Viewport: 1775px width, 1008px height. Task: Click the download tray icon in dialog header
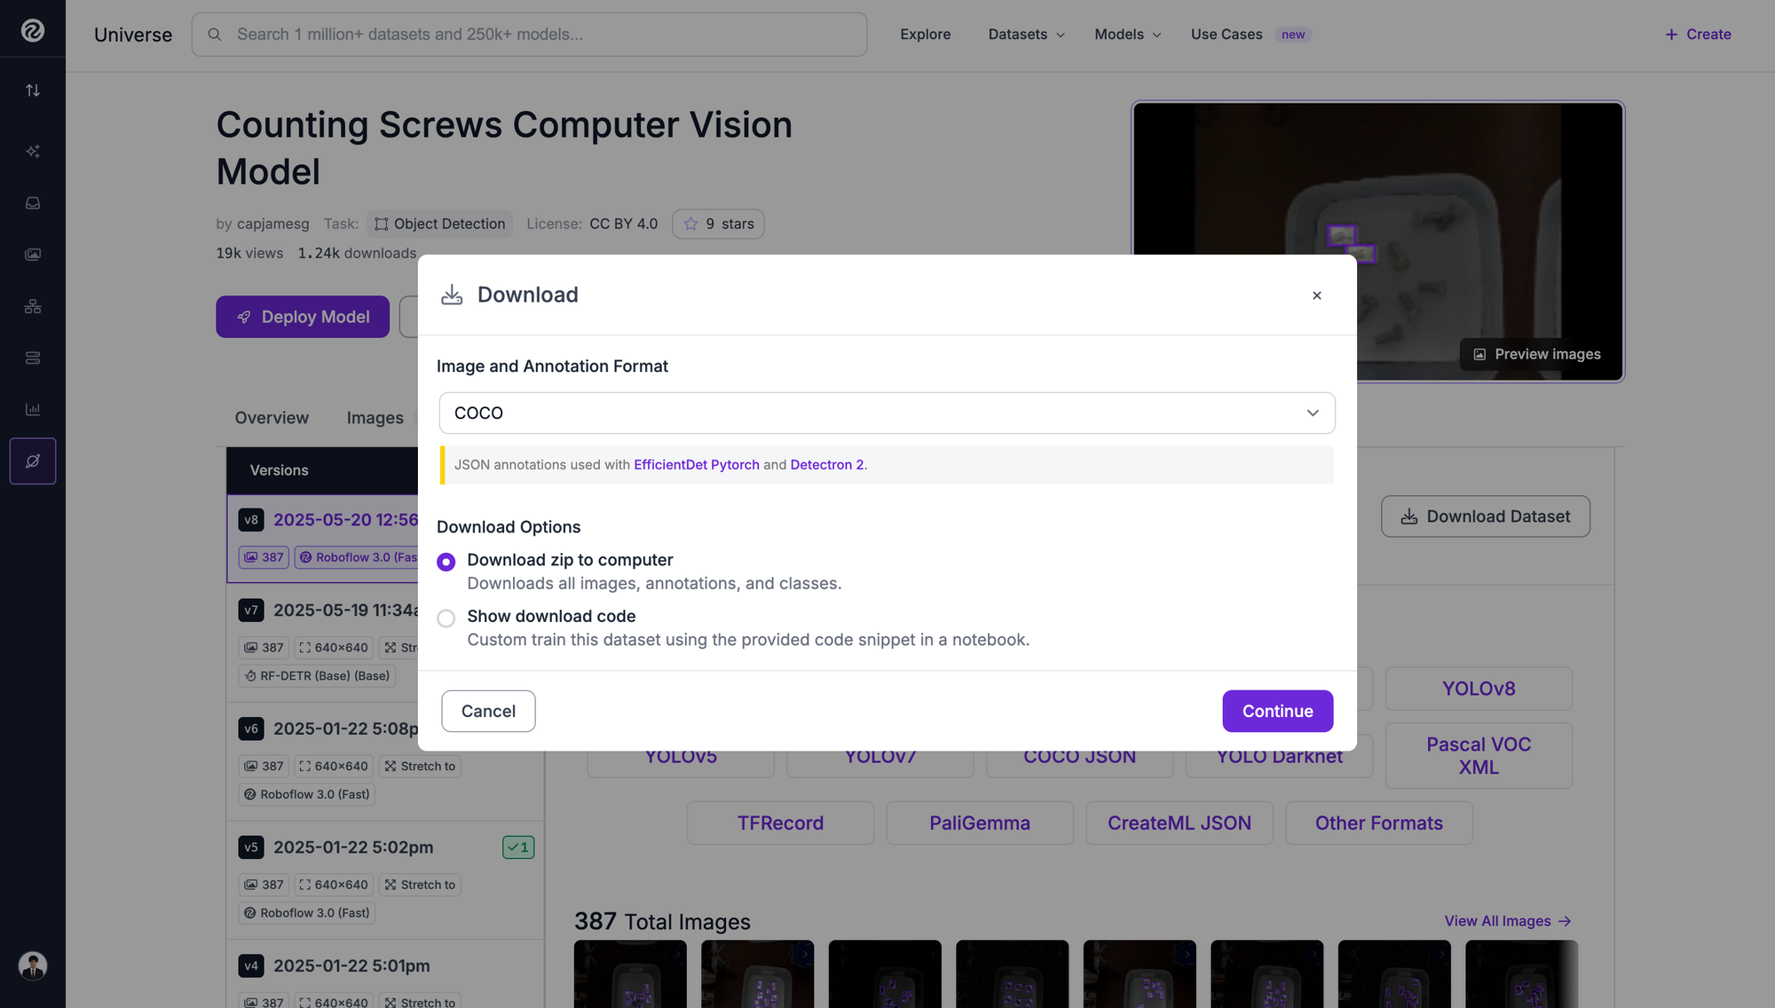click(x=452, y=295)
